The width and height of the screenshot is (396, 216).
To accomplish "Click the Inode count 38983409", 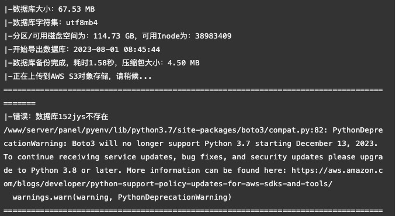I will [213, 36].
